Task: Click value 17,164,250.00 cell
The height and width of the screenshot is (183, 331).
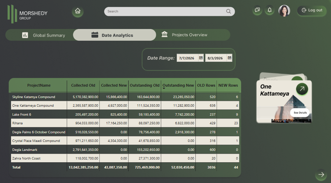Action: (x=116, y=123)
